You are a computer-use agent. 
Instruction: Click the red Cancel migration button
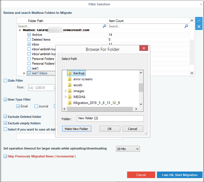tap(141, 175)
